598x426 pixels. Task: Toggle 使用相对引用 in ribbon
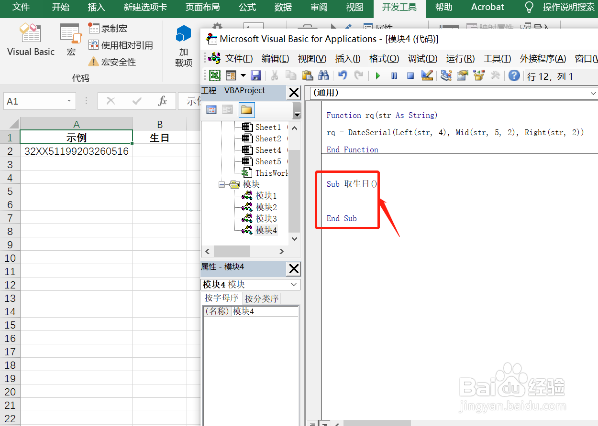[x=121, y=45]
